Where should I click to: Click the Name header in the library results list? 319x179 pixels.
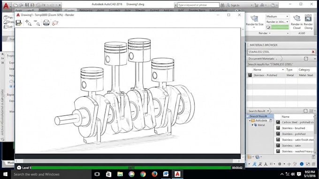pos(285,117)
